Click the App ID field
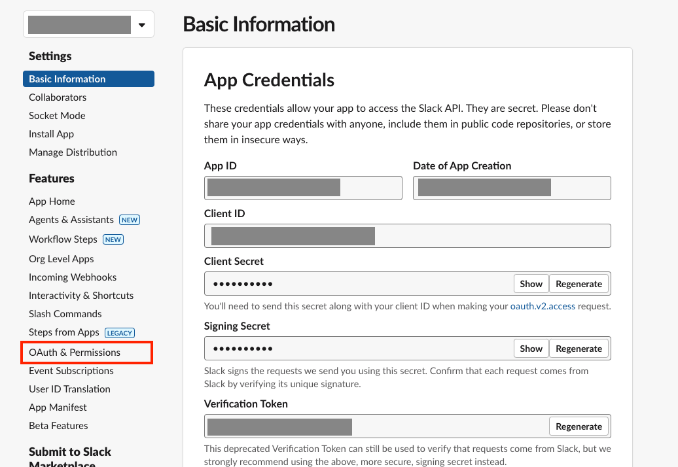The image size is (678, 467). coord(303,188)
